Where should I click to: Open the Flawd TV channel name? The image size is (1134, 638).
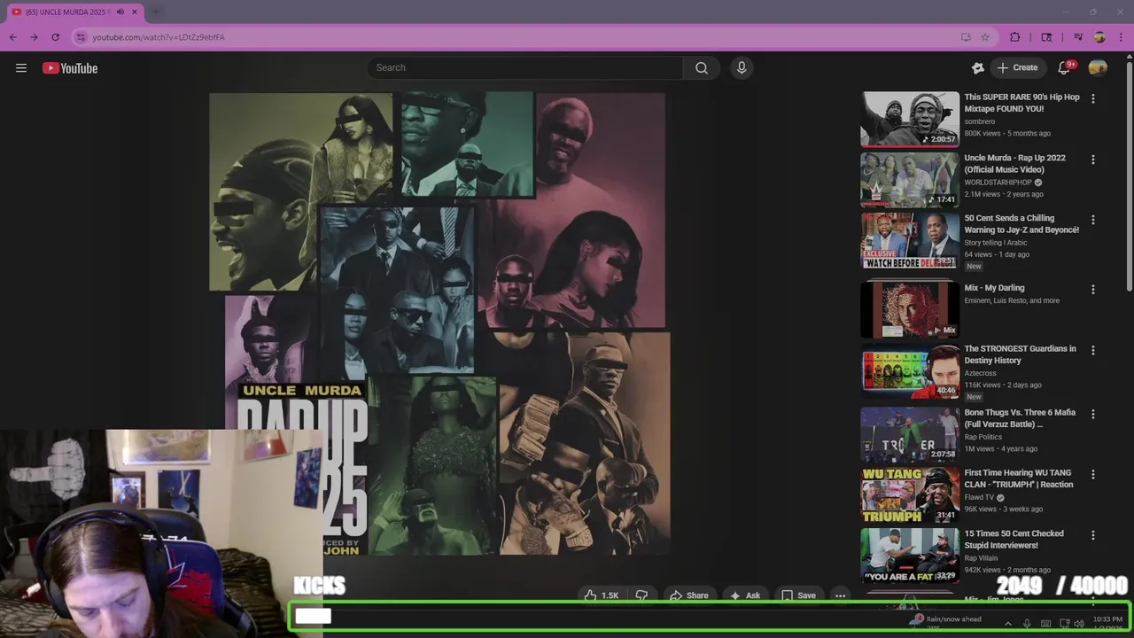(x=979, y=497)
